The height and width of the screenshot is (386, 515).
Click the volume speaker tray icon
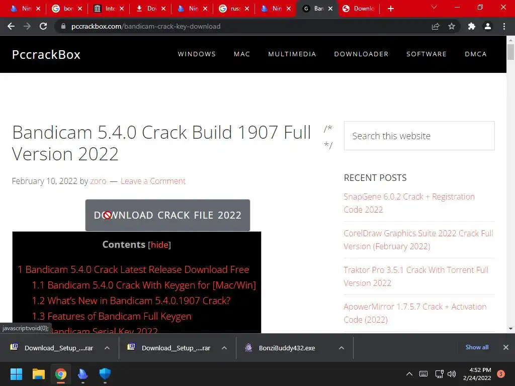pos(452,374)
